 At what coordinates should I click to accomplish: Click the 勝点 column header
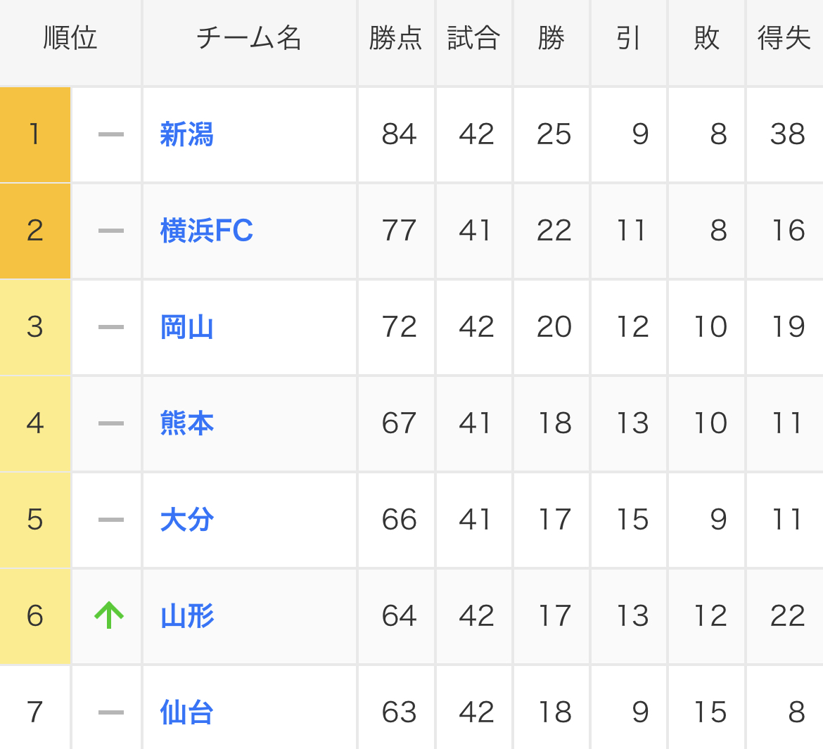pos(396,39)
